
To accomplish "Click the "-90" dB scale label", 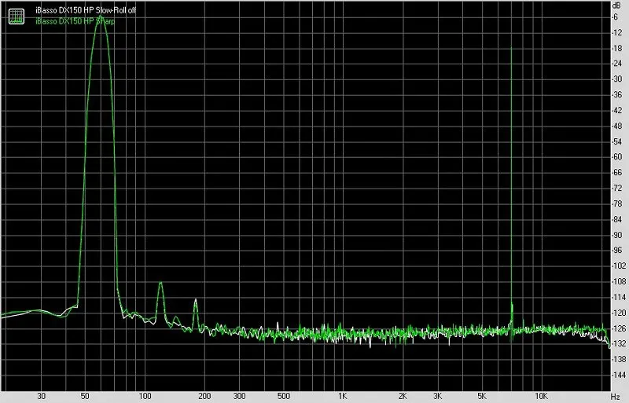I will click(x=616, y=235).
